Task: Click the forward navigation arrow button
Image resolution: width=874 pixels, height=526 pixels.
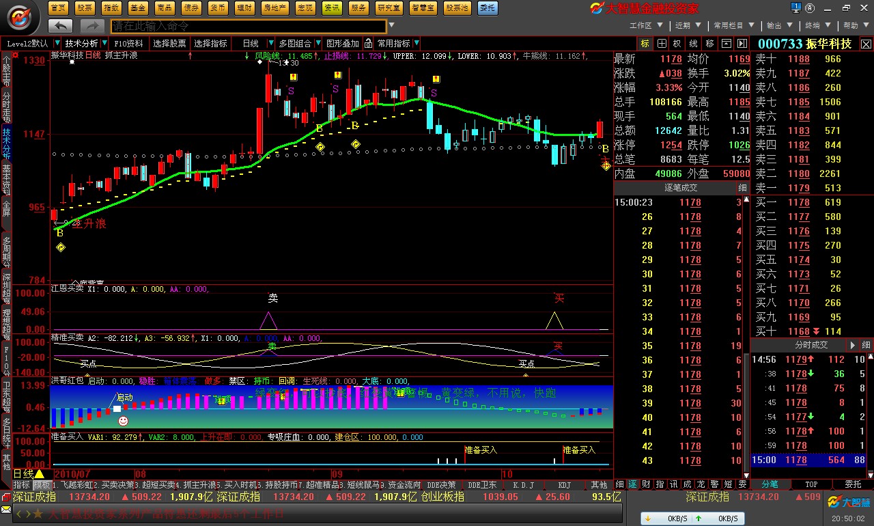Action: coord(92,26)
